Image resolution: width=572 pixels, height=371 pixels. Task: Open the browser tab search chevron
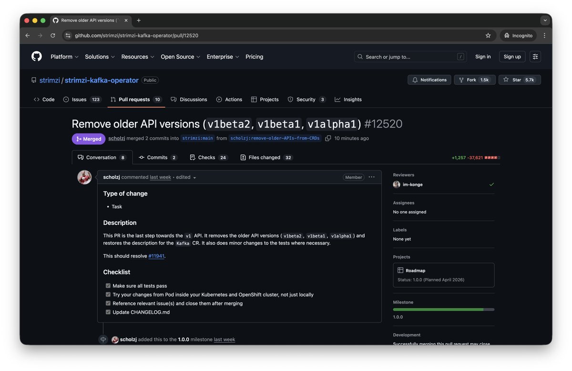click(x=545, y=20)
